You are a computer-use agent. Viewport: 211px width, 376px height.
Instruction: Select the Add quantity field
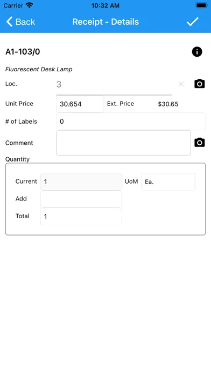point(81,199)
